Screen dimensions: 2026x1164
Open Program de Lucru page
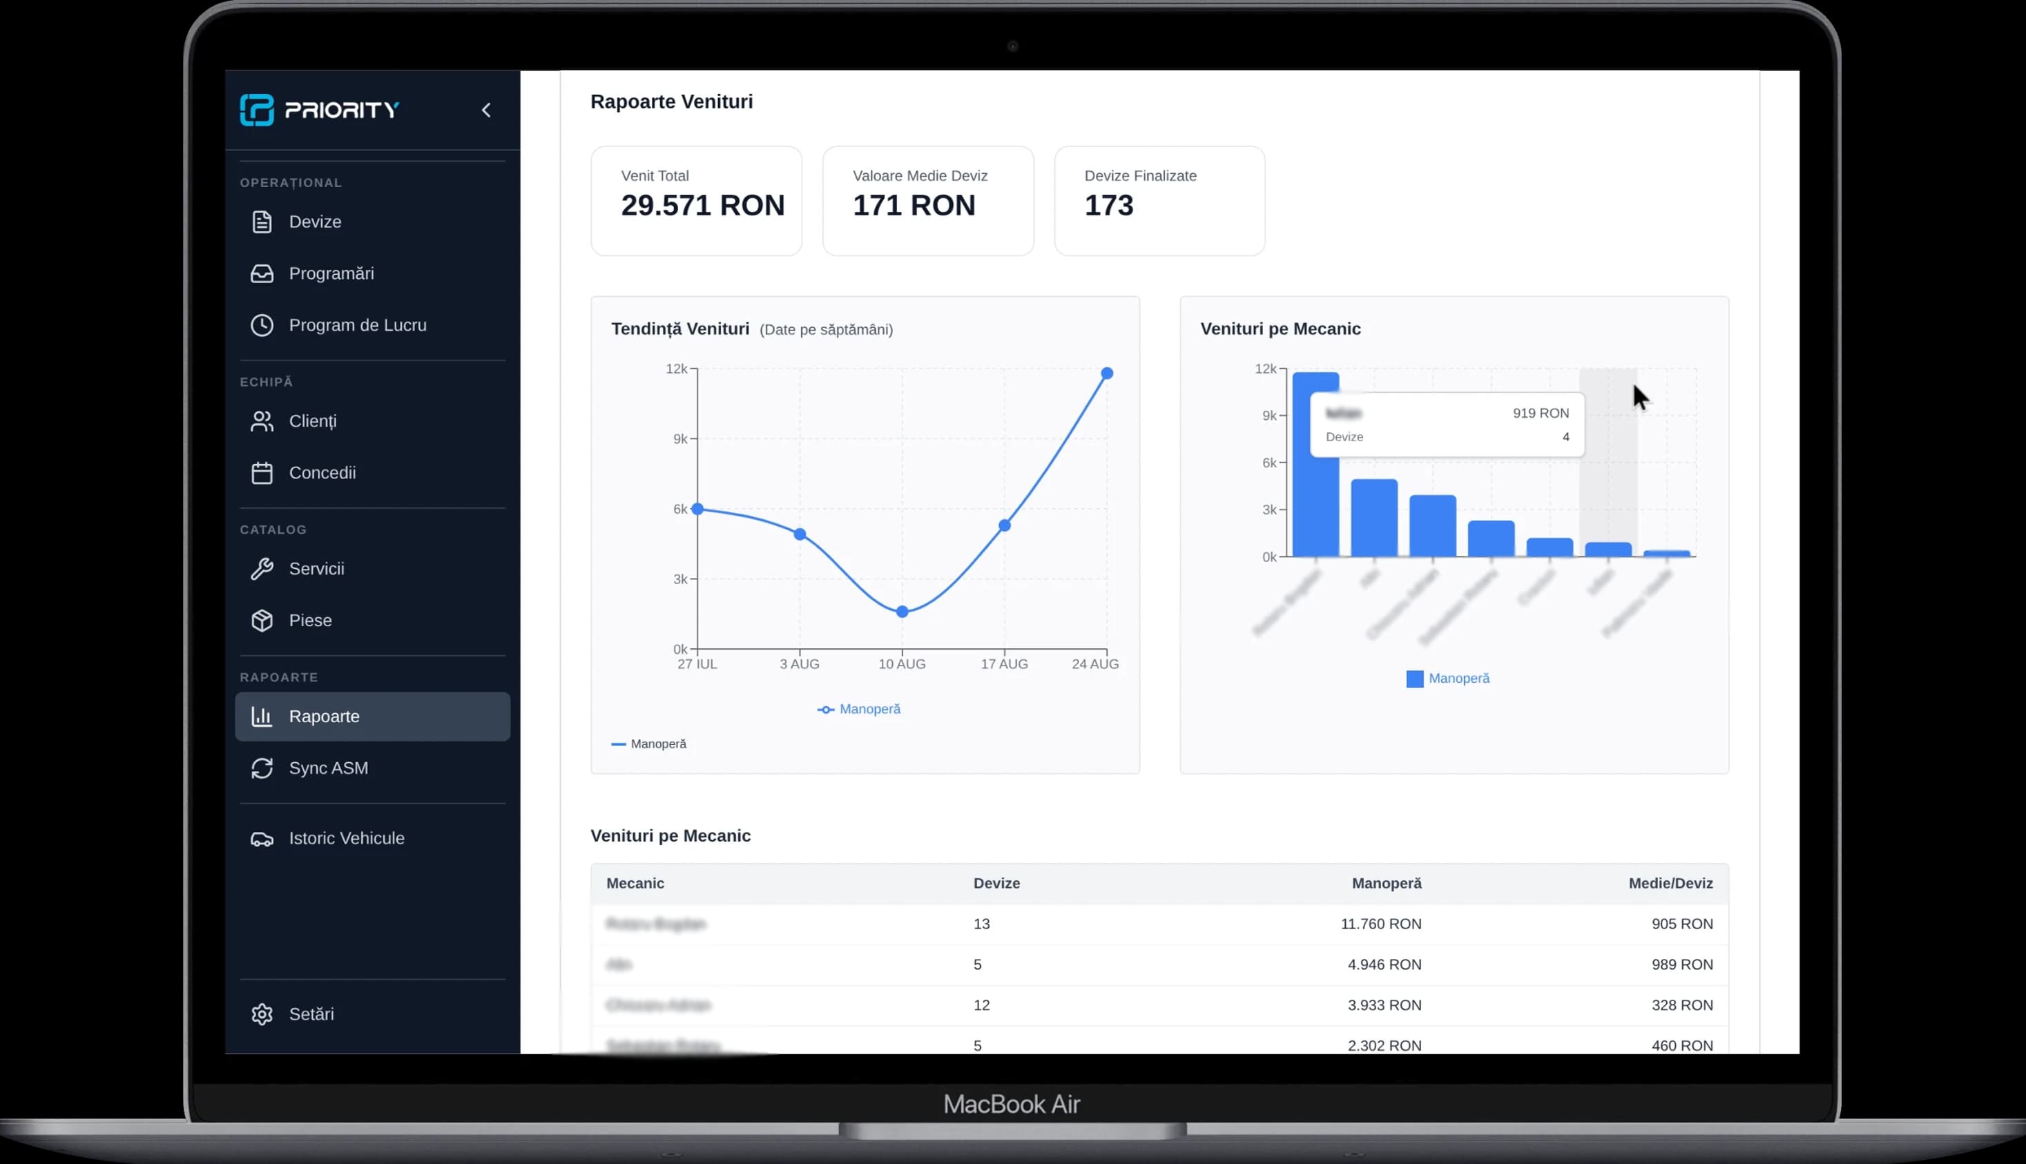coord(373,325)
